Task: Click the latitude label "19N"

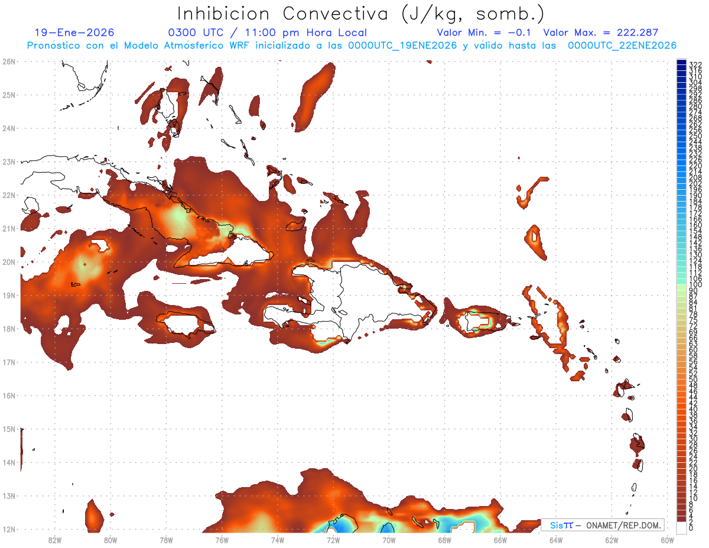Action: click(x=8, y=295)
